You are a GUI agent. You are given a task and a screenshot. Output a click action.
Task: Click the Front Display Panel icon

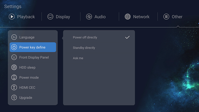(14, 57)
